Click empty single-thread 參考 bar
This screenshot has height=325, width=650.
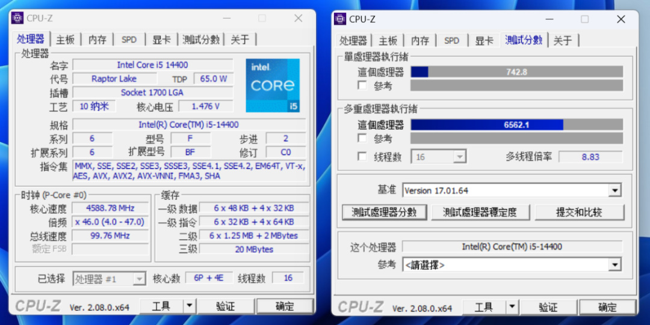[516, 85]
